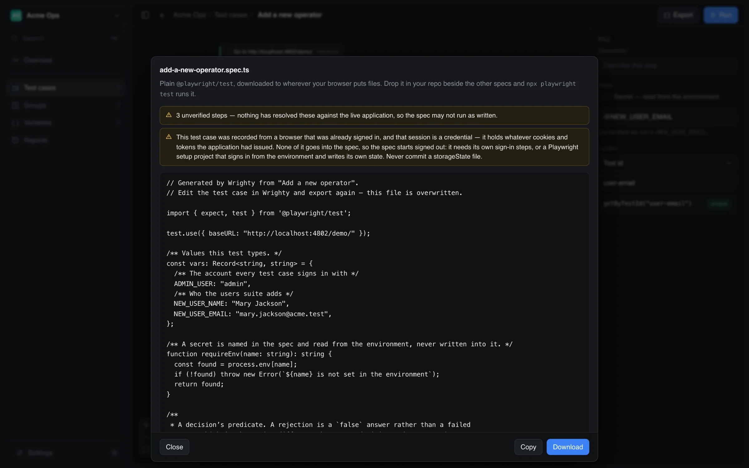The height and width of the screenshot is (468, 749).
Task: Click the 'Edit the test case in Wrighty' comment line
Action: (314, 193)
